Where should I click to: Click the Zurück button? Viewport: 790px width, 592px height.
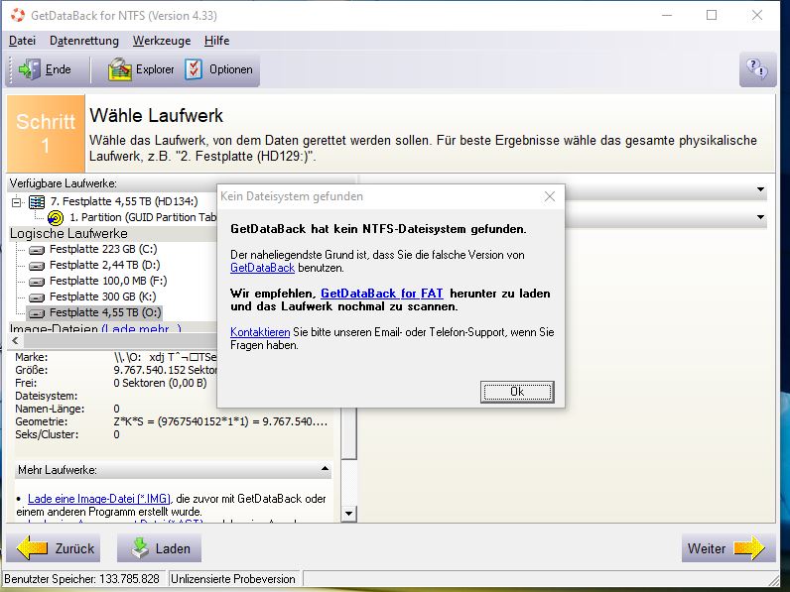[54, 548]
